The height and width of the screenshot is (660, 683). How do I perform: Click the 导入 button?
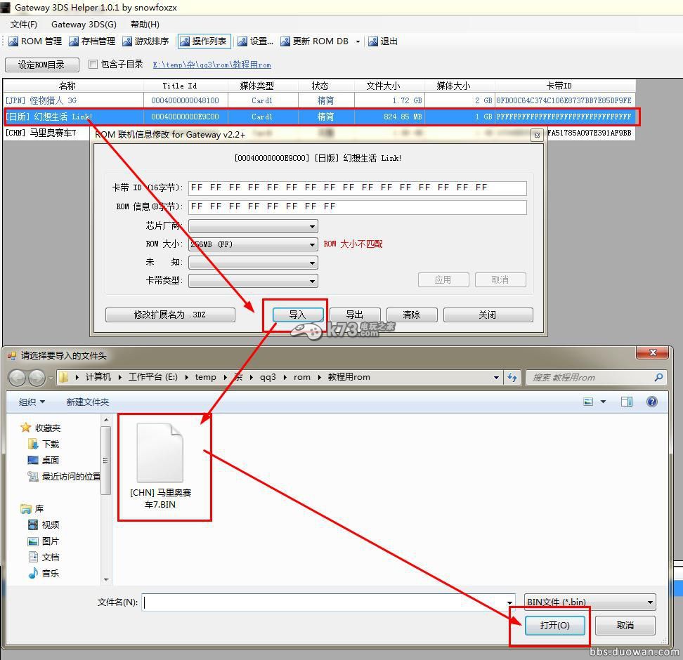[297, 315]
